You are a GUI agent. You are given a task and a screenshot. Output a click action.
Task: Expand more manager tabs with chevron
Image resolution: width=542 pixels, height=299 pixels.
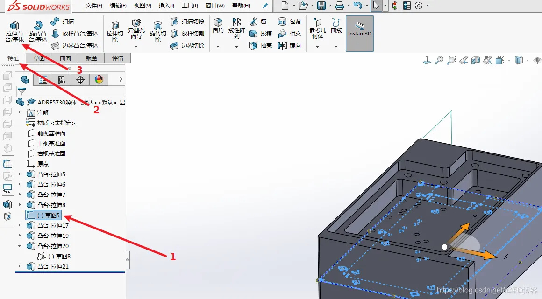[x=121, y=79]
